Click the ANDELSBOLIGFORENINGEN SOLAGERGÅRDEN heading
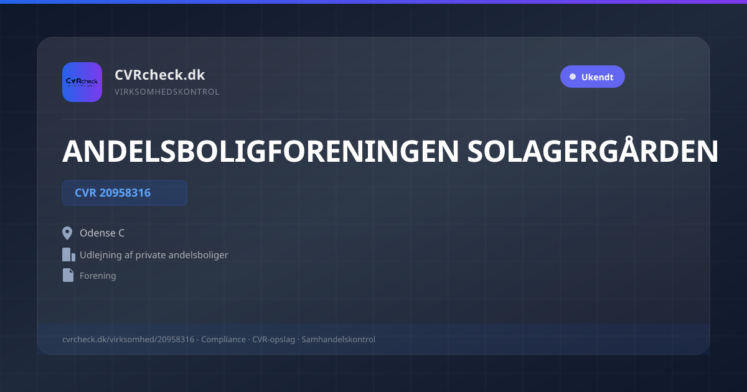 point(390,151)
